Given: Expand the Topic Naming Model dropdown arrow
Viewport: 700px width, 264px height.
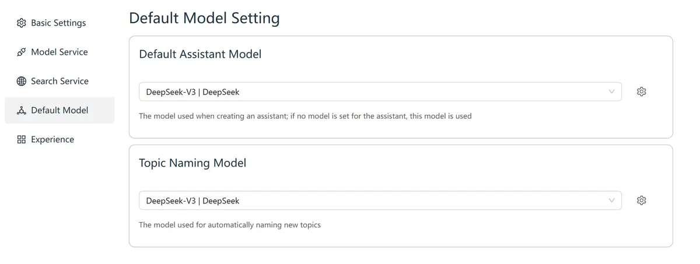Looking at the screenshot, I should click(x=611, y=200).
